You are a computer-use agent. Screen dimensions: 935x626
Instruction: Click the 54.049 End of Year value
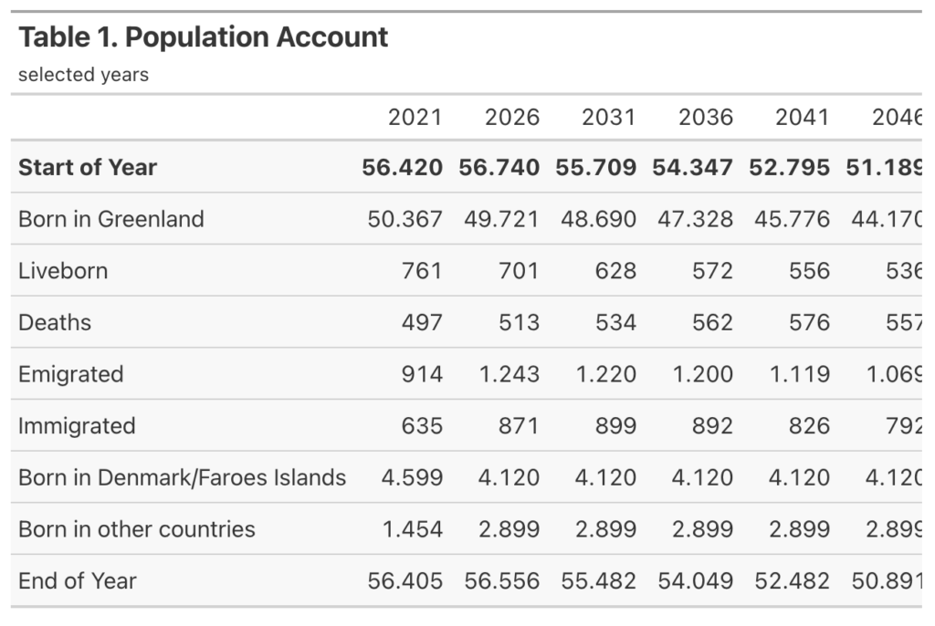[x=695, y=581]
